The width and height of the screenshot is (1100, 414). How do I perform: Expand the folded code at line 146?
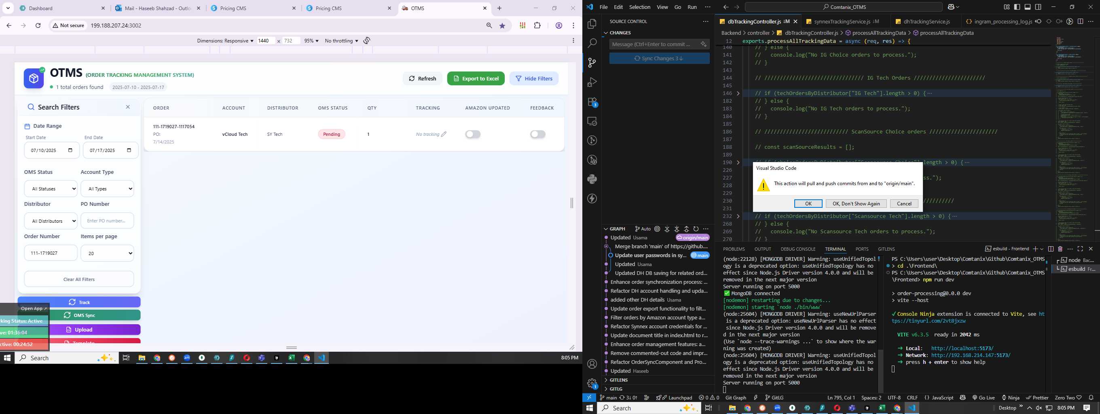738,93
